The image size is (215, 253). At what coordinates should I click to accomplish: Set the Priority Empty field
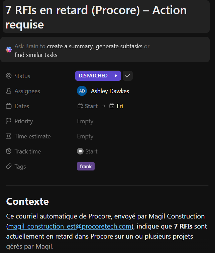click(x=85, y=121)
